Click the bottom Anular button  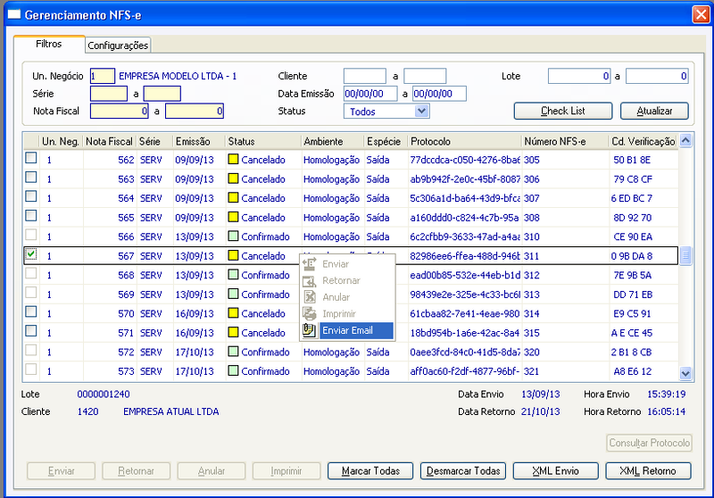pos(212,470)
